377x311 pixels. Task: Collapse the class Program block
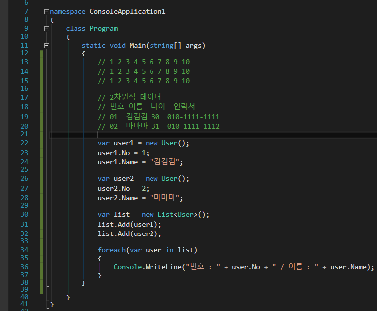click(47, 29)
